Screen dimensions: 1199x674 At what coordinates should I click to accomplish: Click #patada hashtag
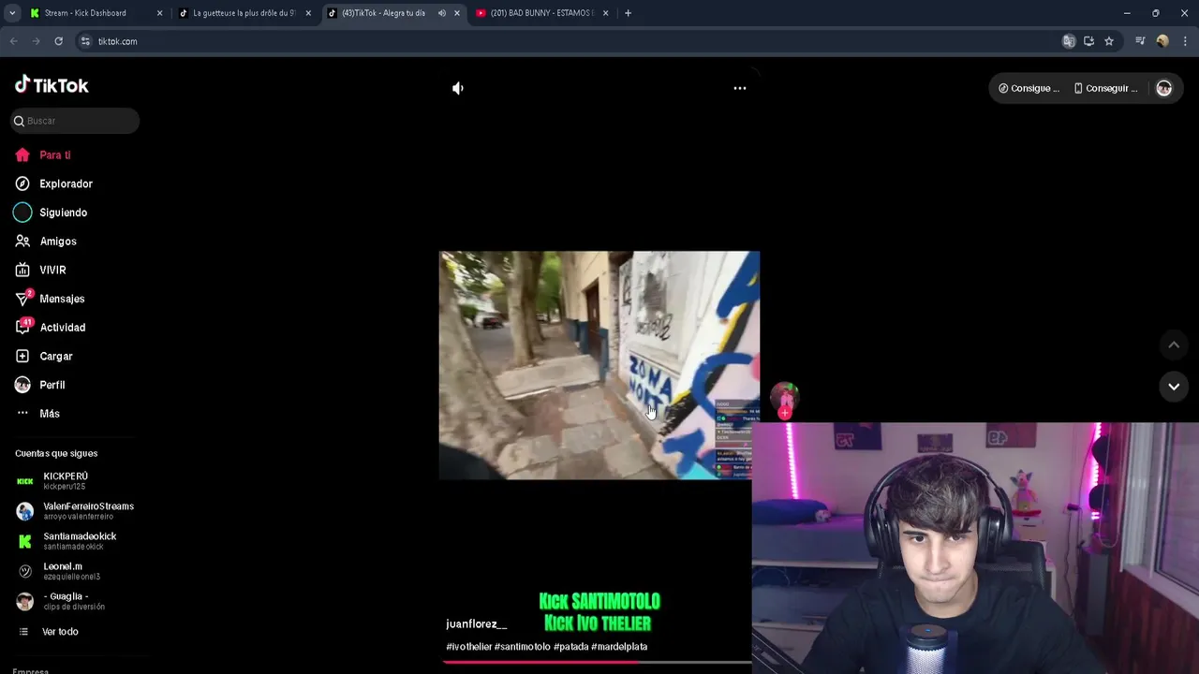[x=571, y=647]
